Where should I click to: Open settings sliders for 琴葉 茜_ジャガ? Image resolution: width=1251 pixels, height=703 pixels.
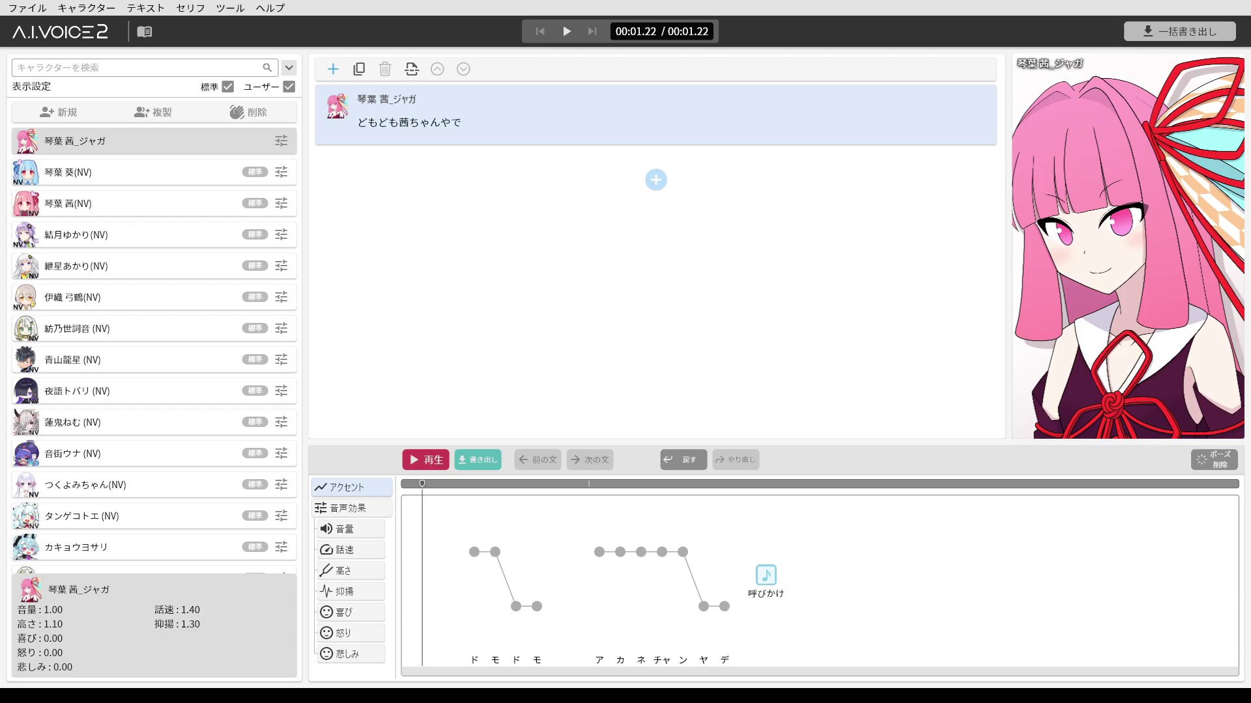[x=281, y=141]
